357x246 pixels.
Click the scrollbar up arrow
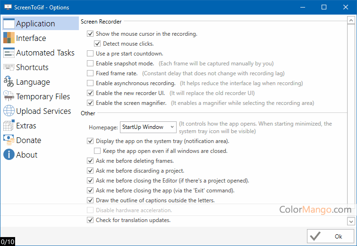tap(351, 20)
